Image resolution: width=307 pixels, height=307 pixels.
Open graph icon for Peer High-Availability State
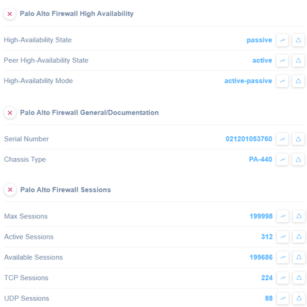coord(282,61)
